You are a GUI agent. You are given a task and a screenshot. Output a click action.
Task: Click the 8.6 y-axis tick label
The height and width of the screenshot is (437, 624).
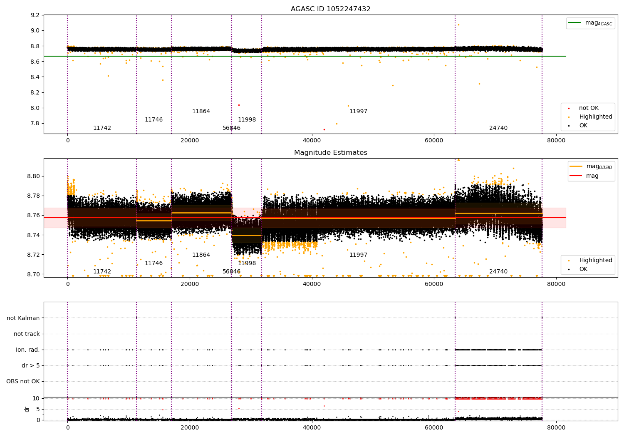pyautogui.click(x=35, y=62)
